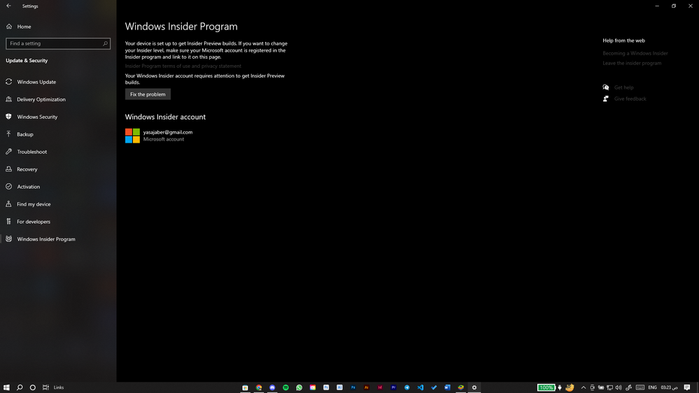Switch to Discord in taskbar

pyautogui.click(x=272, y=387)
